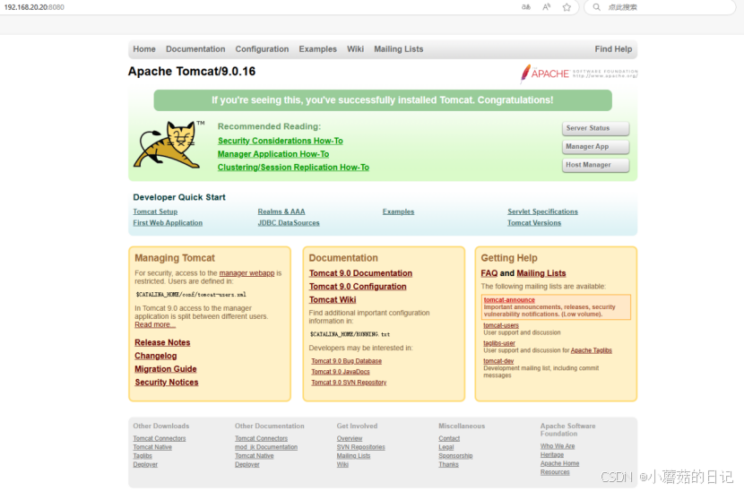Open Tomcat 9.0 JavaDocs link
Image resolution: width=744 pixels, height=491 pixels.
coord(341,372)
